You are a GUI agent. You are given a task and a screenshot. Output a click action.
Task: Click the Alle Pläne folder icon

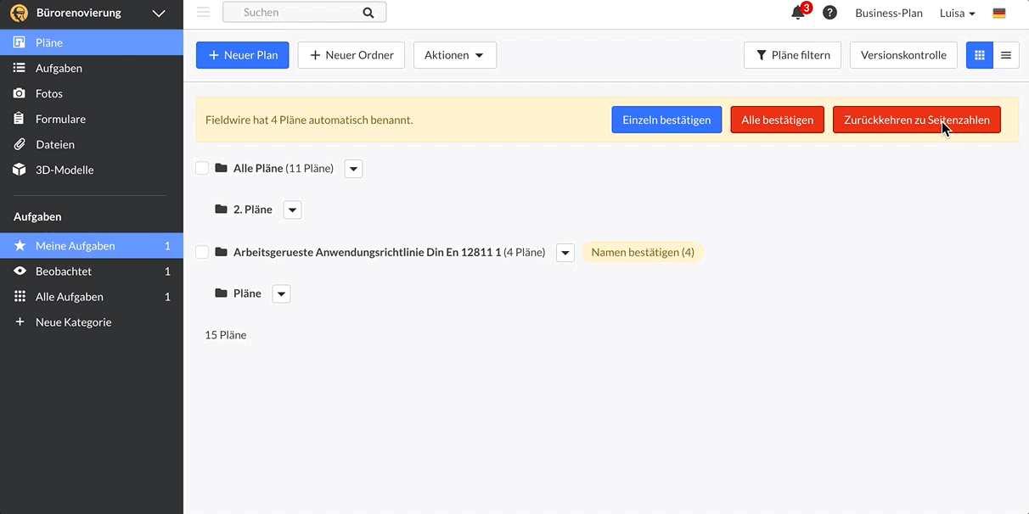(x=222, y=168)
